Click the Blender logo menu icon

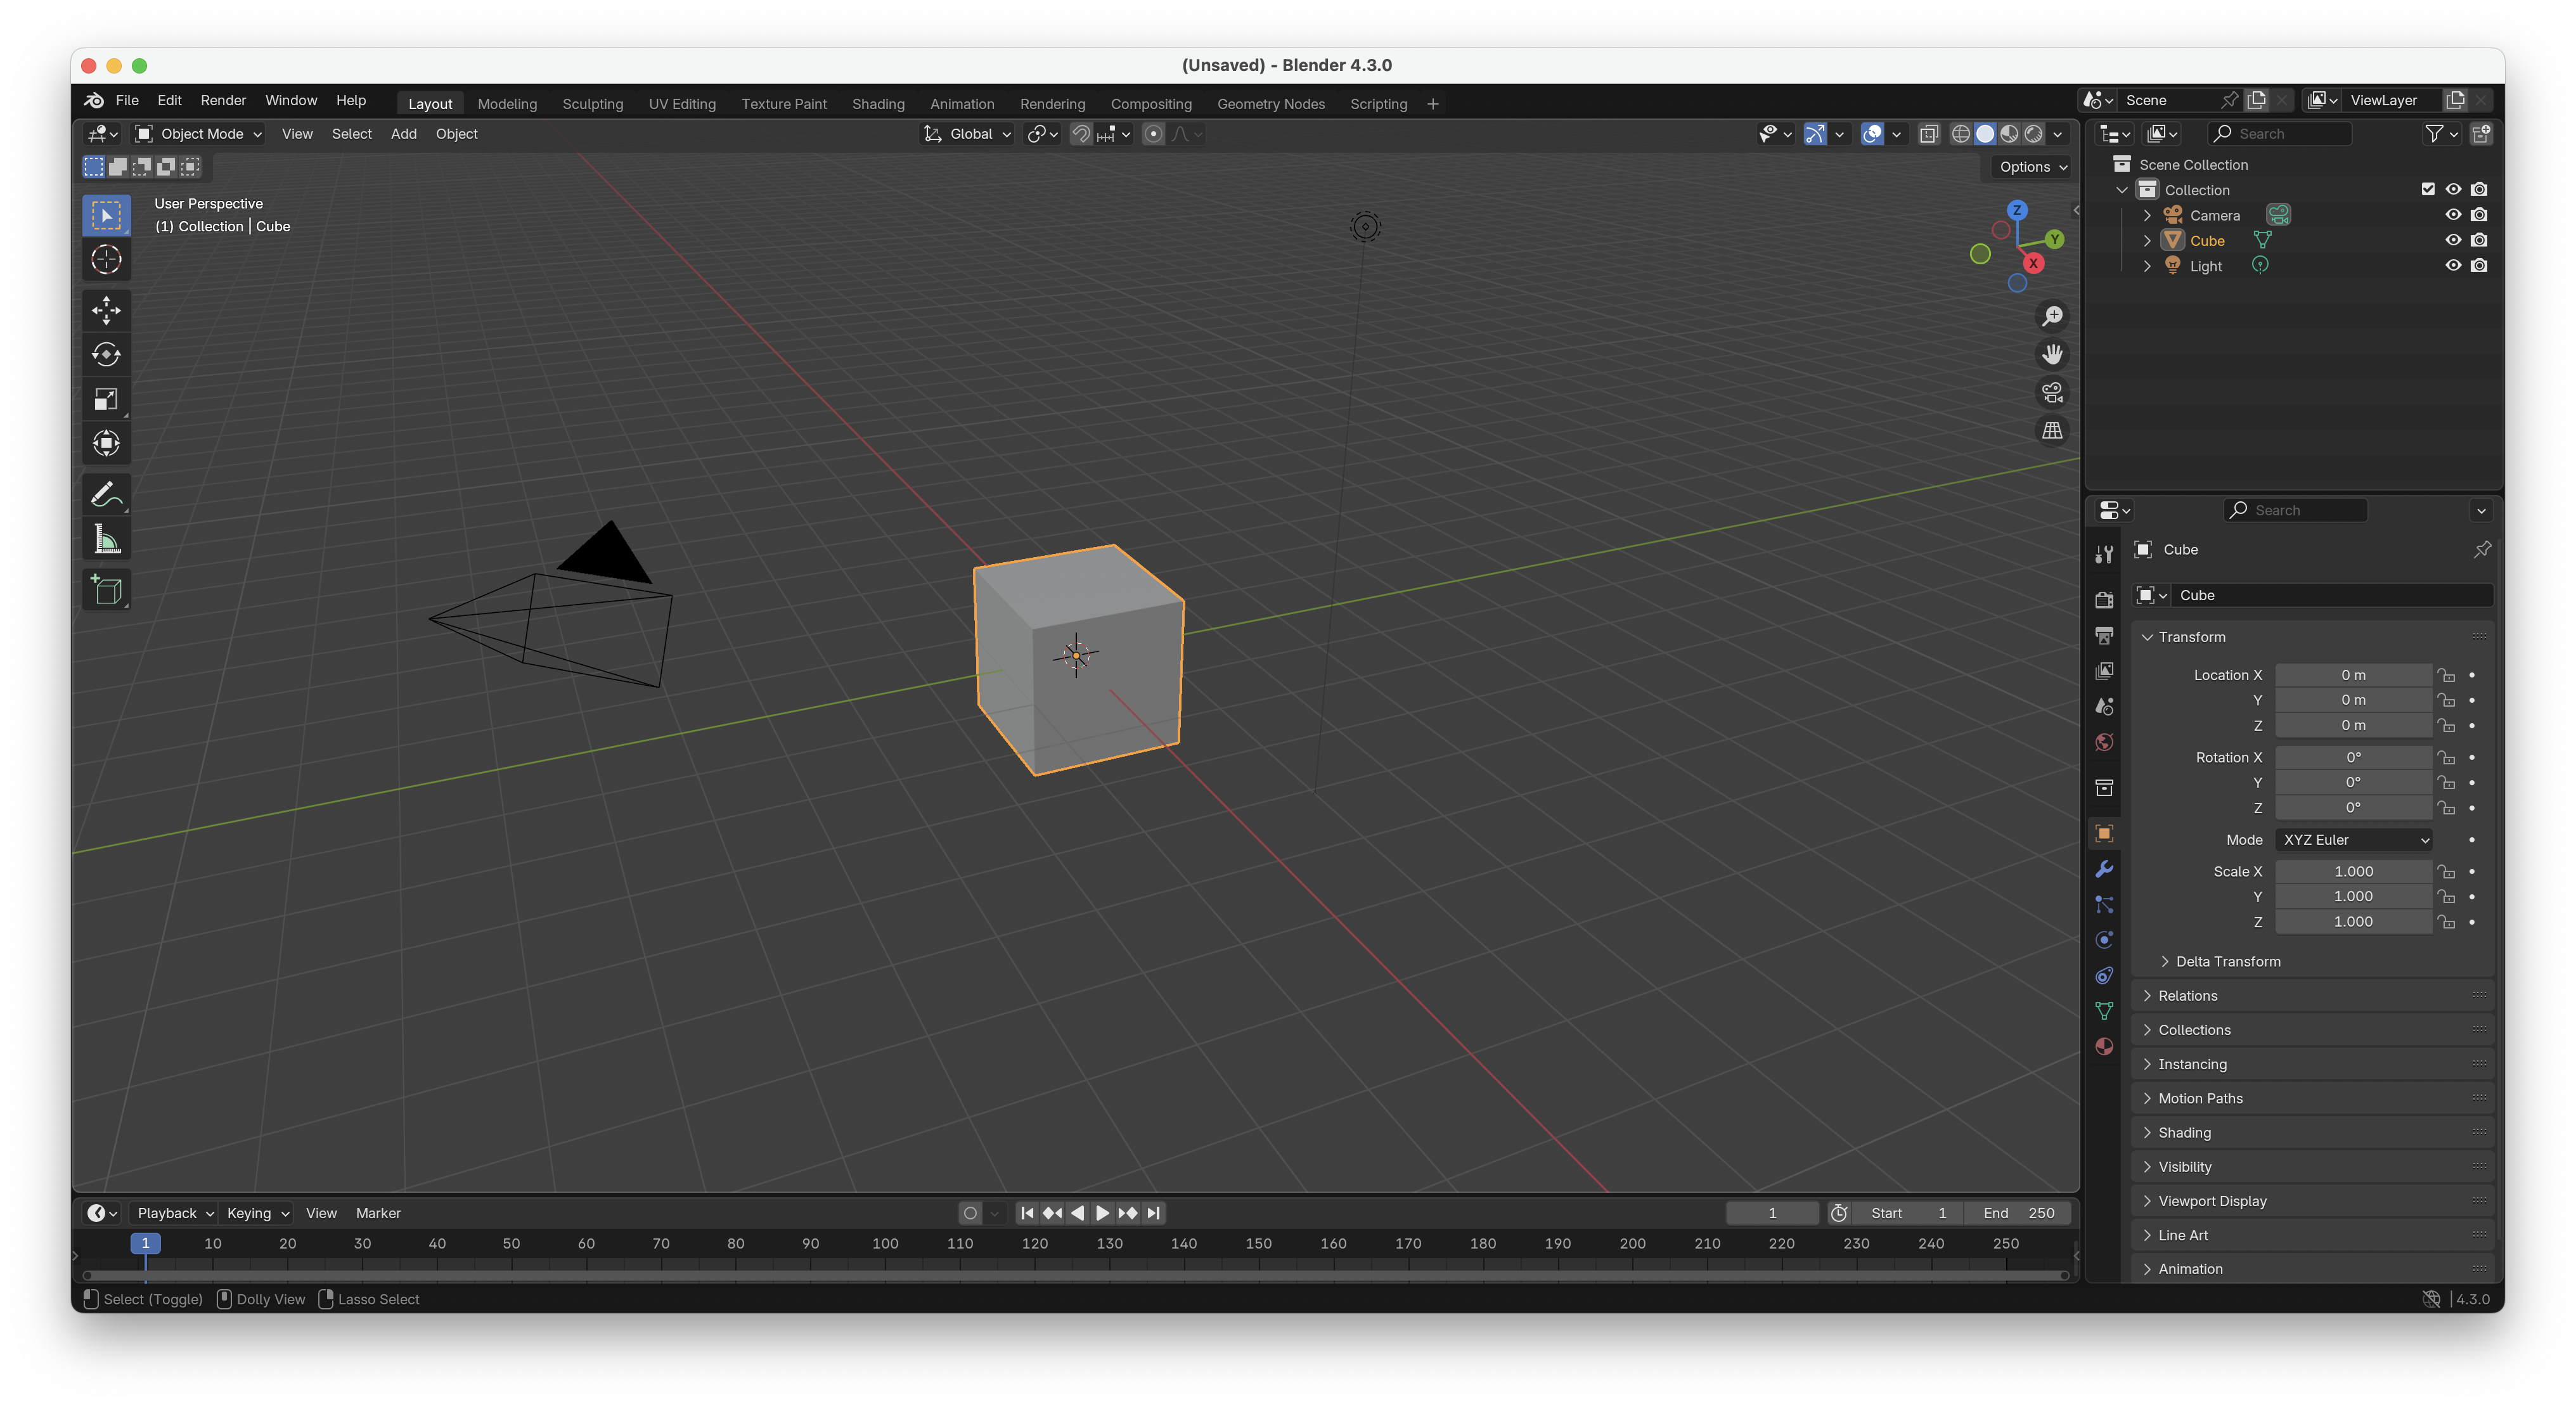pyautogui.click(x=94, y=100)
